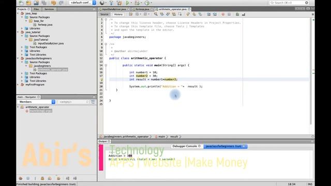Click code line 'int number1 = 10;'
Image resolution: width=331 pixels, height=186 pixels.
tap(143, 72)
